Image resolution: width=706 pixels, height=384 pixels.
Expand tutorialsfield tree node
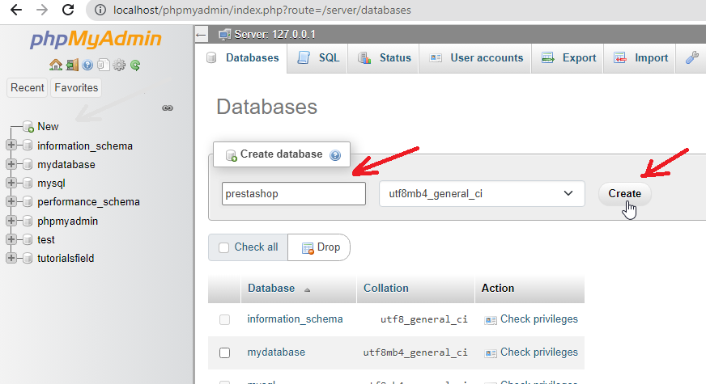11,258
